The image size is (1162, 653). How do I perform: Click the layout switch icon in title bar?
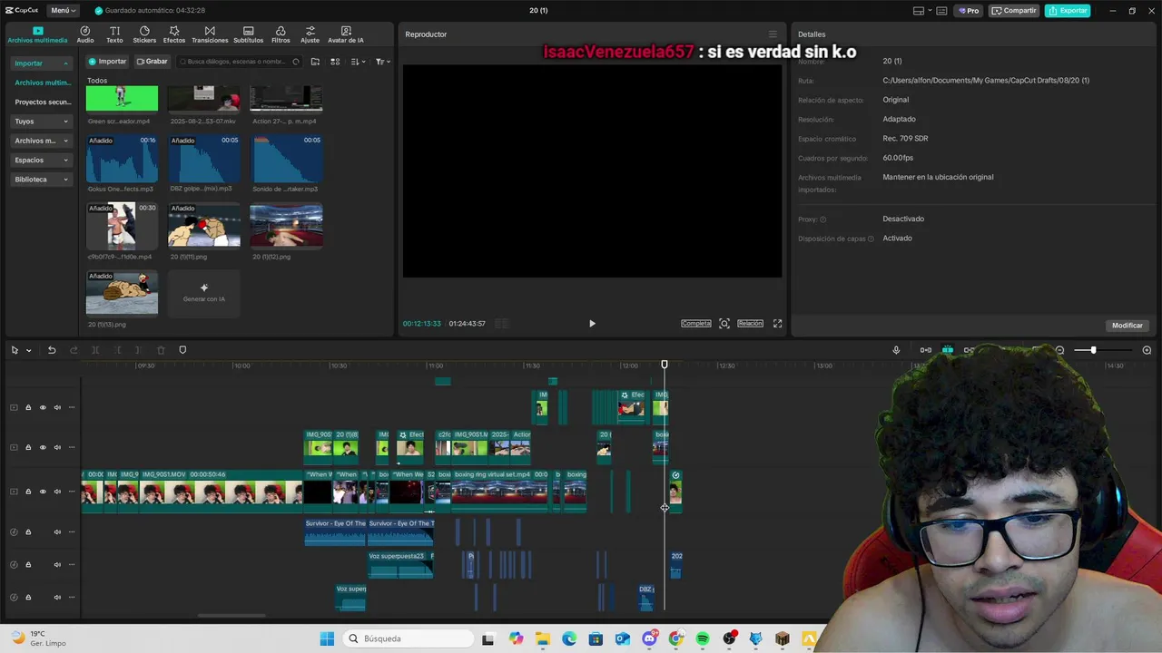pyautogui.click(x=919, y=11)
